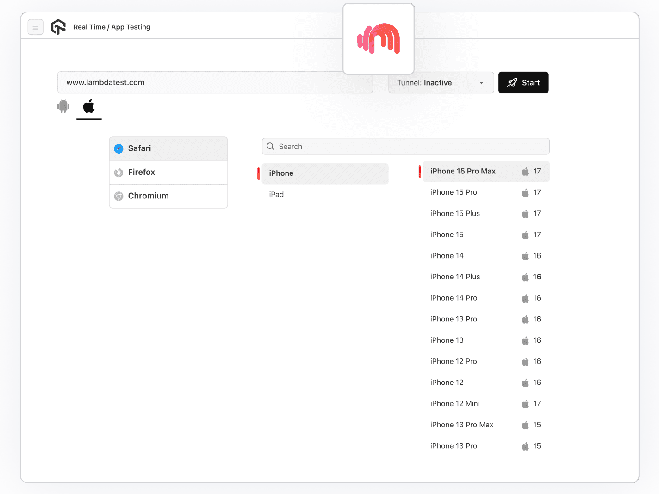Image resolution: width=659 pixels, height=494 pixels.
Task: Open the Tunnel: Inactive dropdown
Action: point(441,82)
